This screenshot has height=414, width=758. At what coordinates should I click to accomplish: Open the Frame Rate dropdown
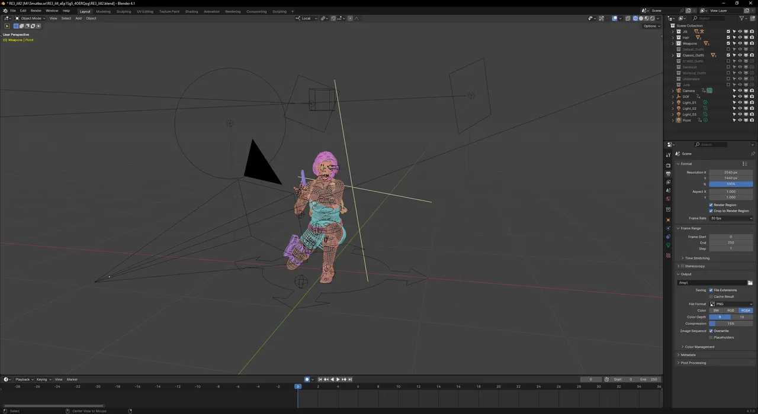[731, 218]
